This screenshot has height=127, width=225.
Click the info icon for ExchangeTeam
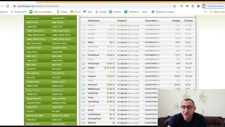tap(83, 119)
